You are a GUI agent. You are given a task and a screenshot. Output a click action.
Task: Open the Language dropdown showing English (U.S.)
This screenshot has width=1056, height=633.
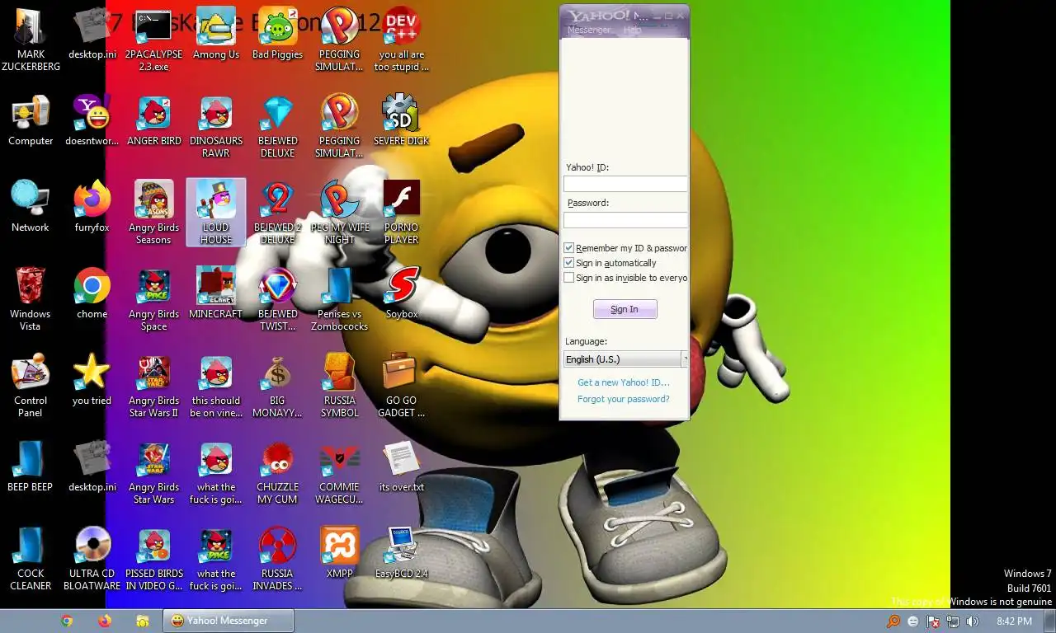(x=625, y=359)
